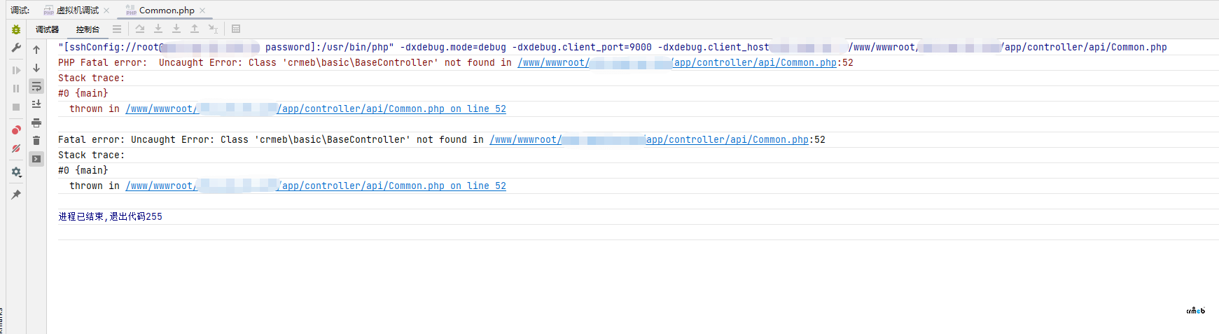Close the Common.php debug session tab

pyautogui.click(x=202, y=11)
